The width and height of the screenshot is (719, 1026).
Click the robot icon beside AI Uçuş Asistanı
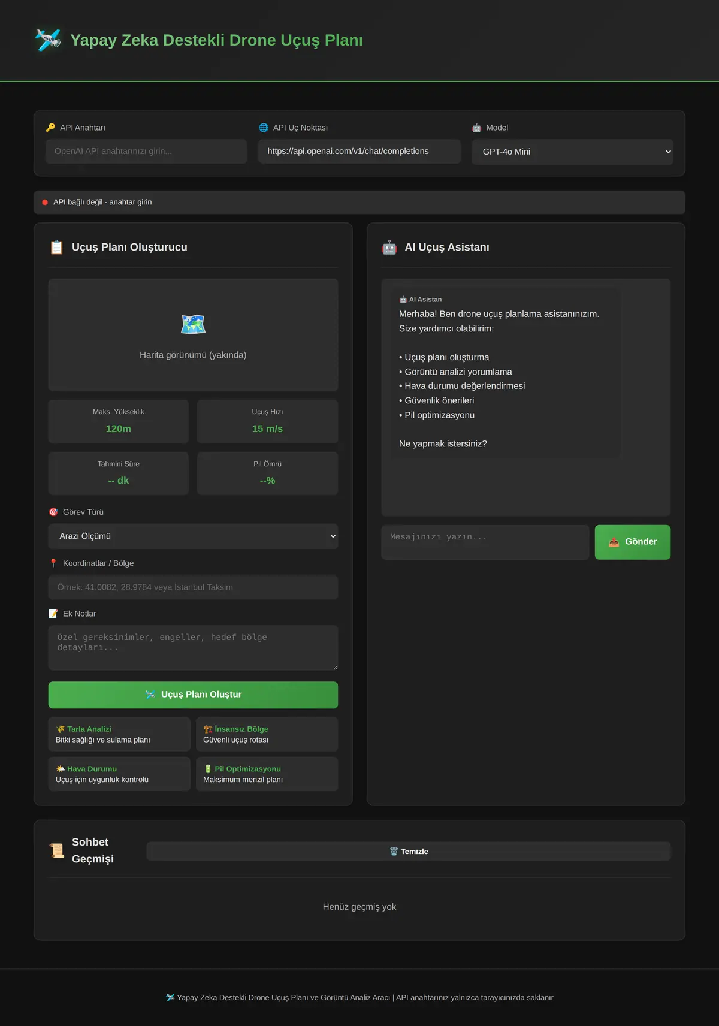(389, 247)
